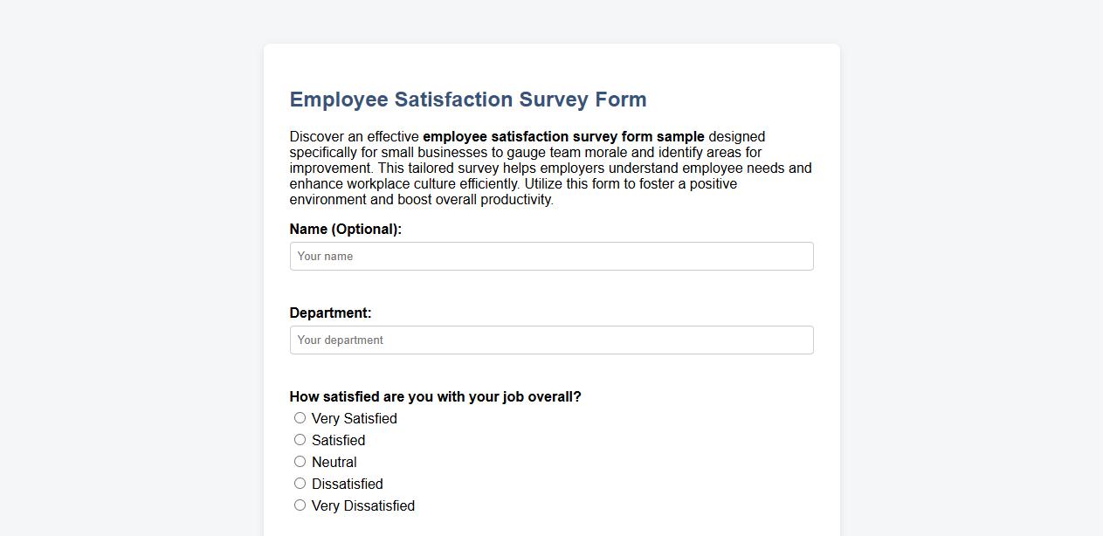Image resolution: width=1103 pixels, height=536 pixels.
Task: Click the Dissatisfied option label
Action: pos(347,484)
